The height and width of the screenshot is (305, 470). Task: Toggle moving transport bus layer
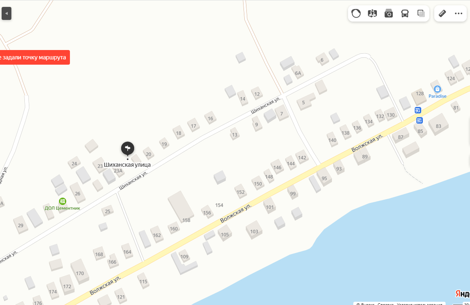(405, 13)
